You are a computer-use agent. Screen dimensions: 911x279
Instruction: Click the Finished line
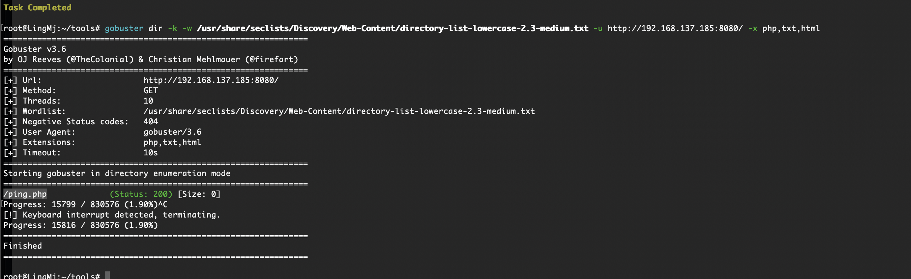pos(23,246)
